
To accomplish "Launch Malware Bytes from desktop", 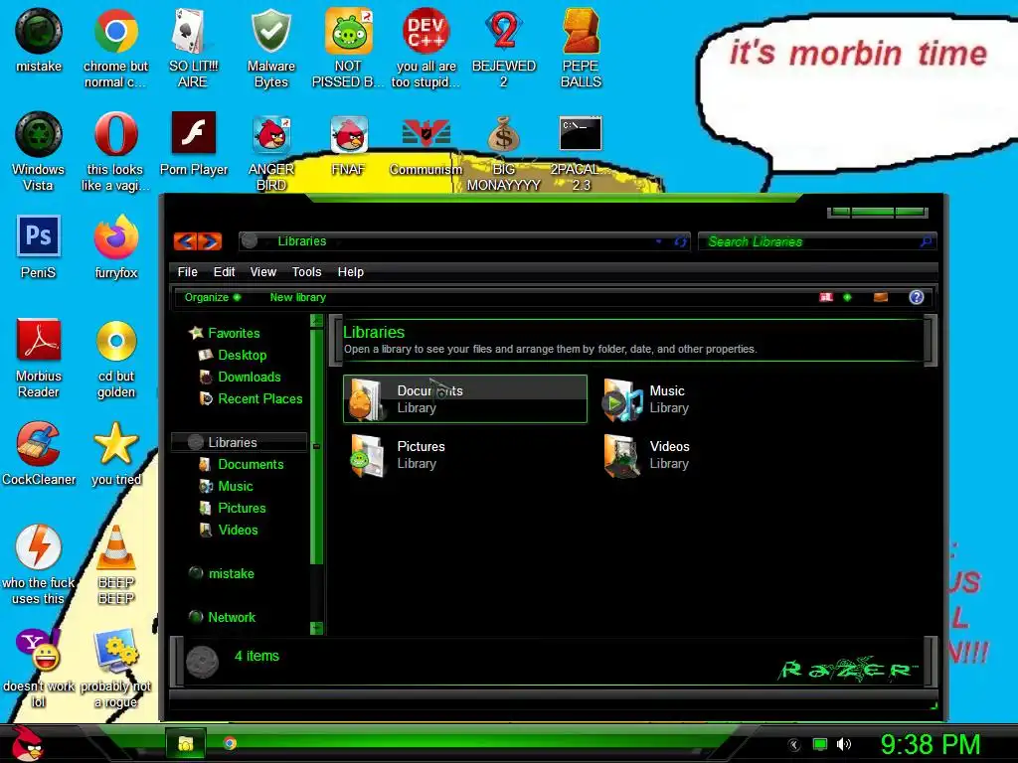I will pos(270,48).
